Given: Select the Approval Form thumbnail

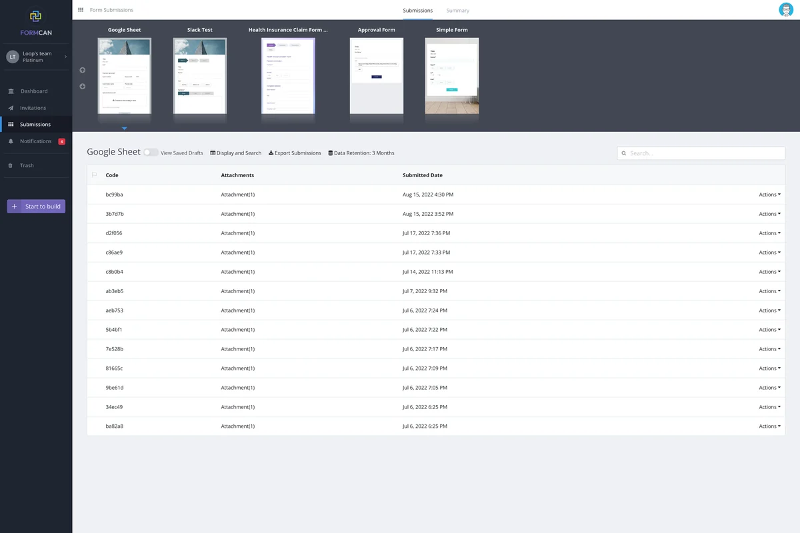Looking at the screenshot, I should click(x=377, y=75).
